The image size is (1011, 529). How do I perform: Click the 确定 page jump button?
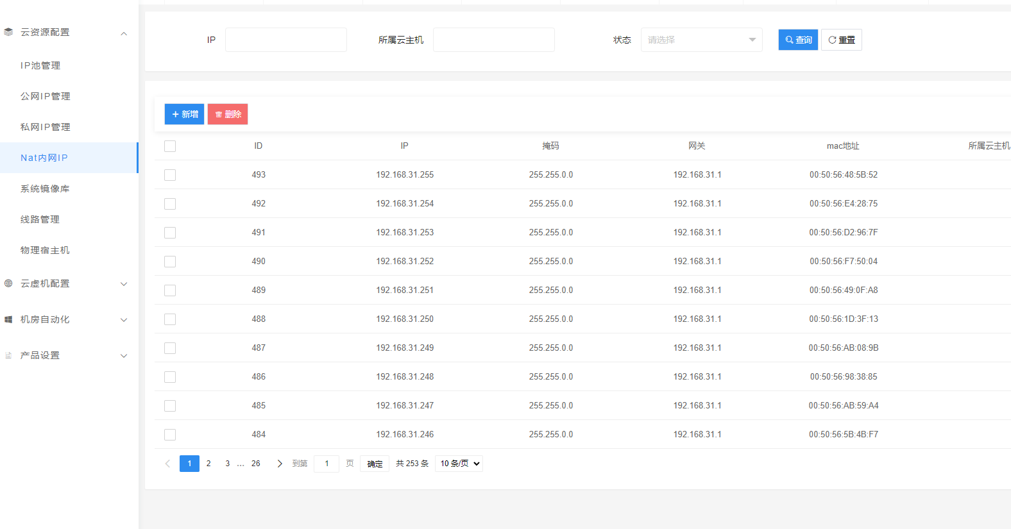pos(375,464)
